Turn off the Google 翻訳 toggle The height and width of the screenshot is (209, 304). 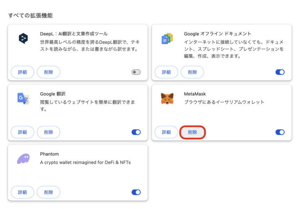click(136, 132)
